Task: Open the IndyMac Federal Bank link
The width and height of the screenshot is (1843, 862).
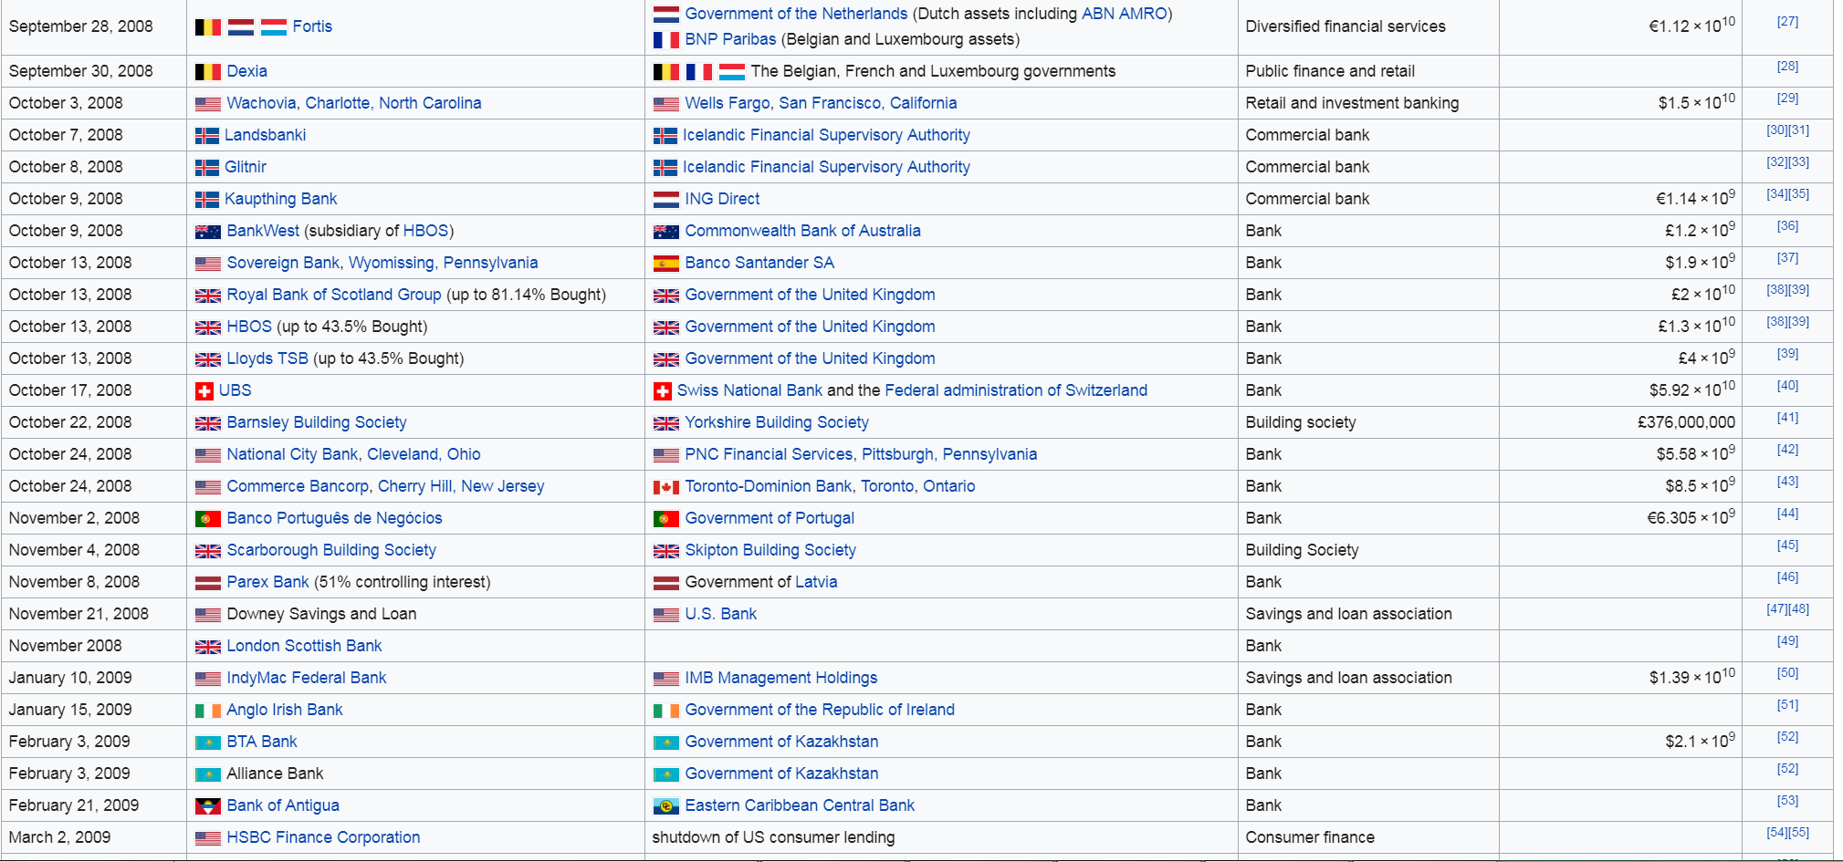Action: coord(307,678)
